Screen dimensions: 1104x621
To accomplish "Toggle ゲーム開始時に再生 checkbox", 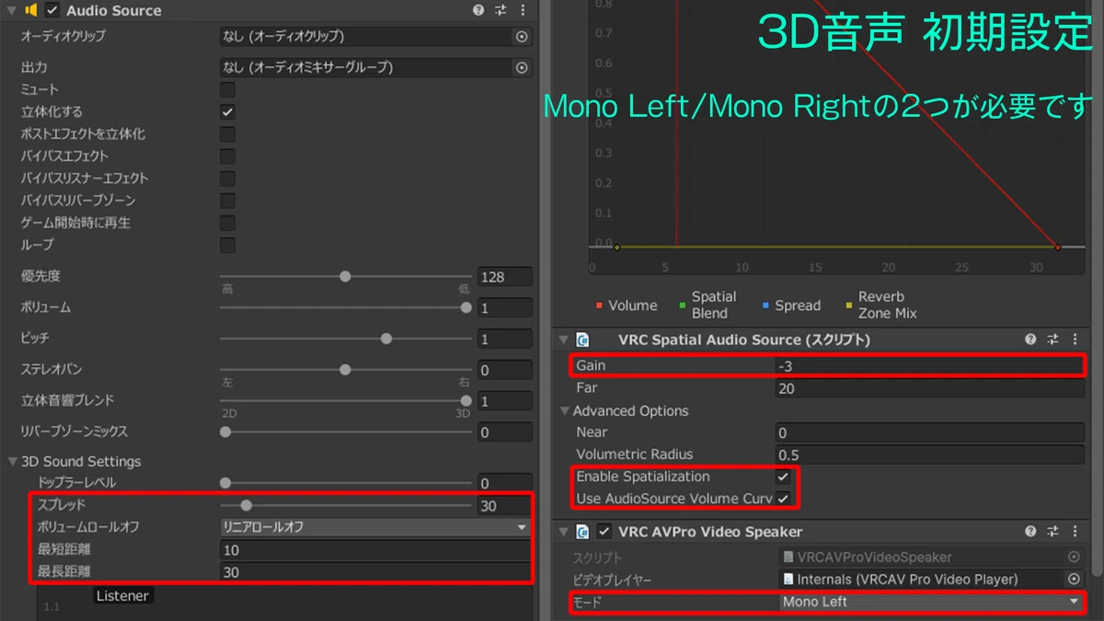I will (227, 223).
